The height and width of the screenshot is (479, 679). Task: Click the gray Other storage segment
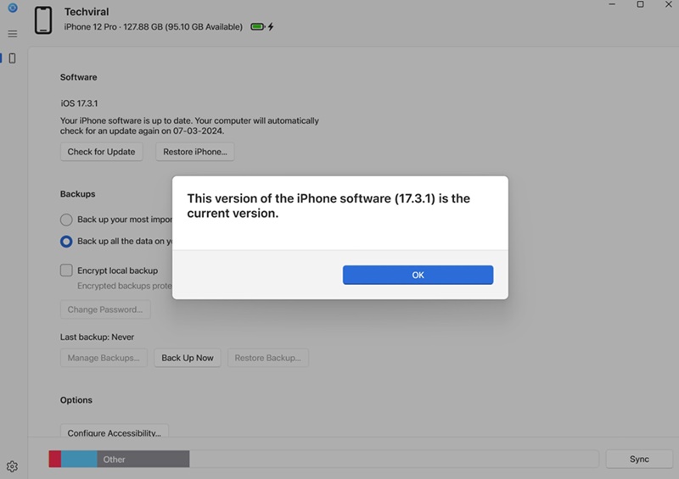click(x=143, y=460)
